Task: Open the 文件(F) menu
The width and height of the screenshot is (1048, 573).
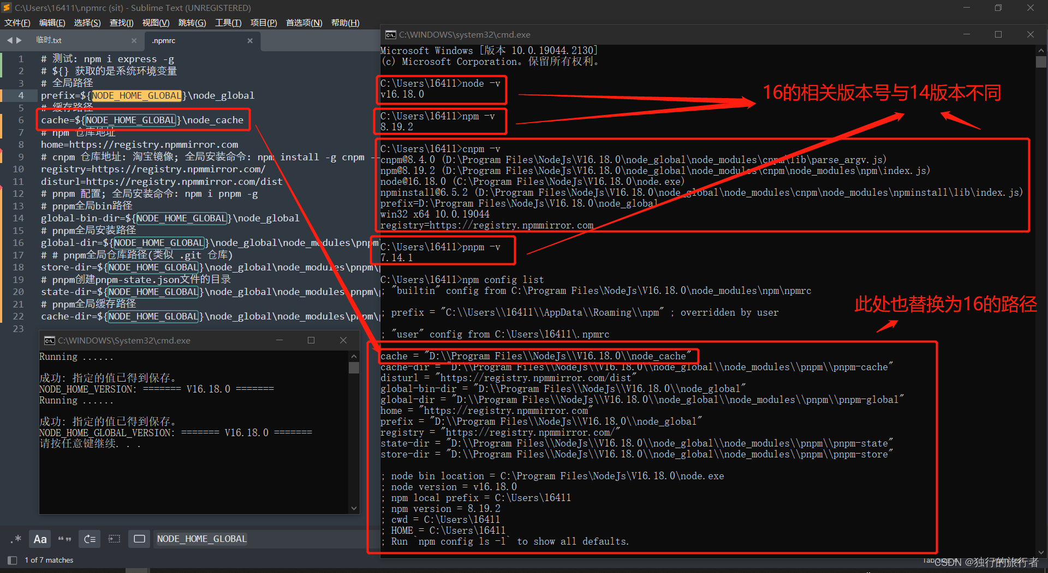Action: coord(17,23)
